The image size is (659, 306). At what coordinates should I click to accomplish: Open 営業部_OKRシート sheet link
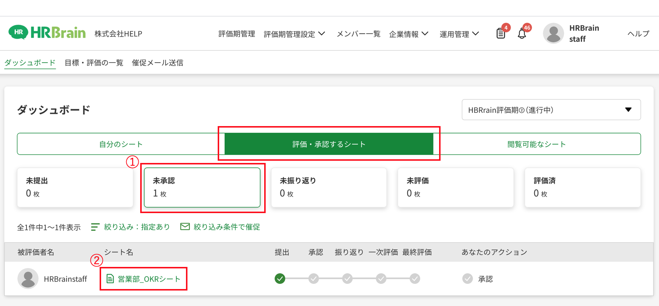click(149, 279)
